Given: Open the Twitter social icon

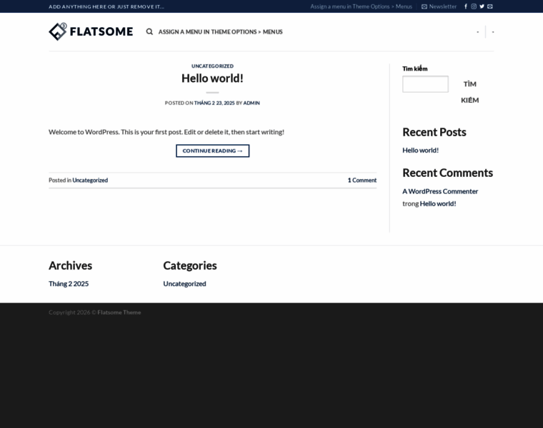Looking at the screenshot, I should click(482, 6).
